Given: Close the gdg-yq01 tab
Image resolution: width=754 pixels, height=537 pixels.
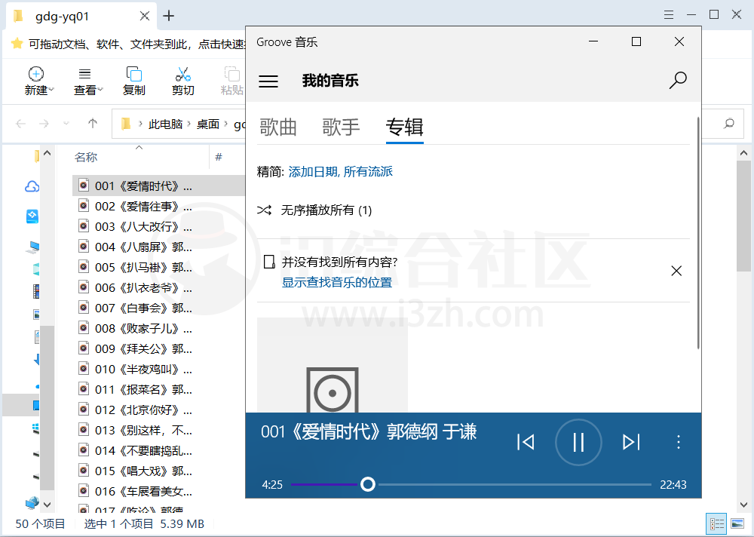Looking at the screenshot, I should point(144,16).
